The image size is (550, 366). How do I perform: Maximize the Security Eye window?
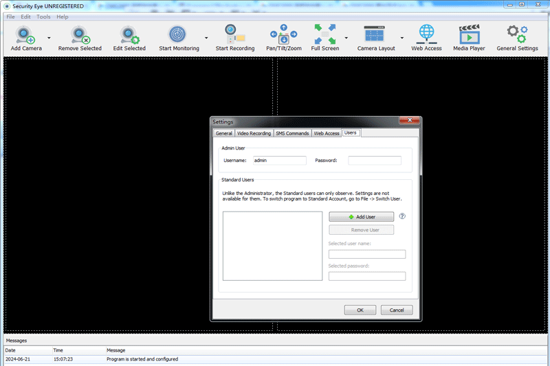coord(522,5)
